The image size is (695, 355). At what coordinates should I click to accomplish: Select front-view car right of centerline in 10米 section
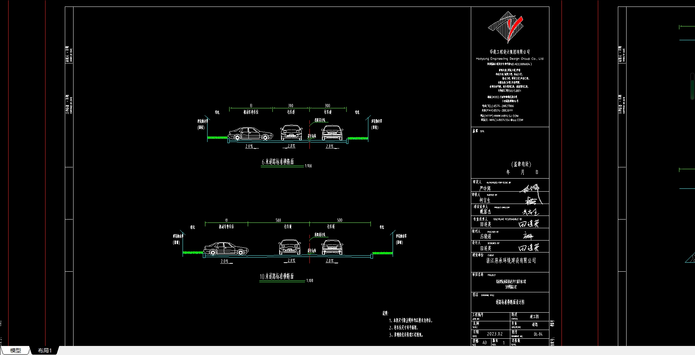click(332, 247)
